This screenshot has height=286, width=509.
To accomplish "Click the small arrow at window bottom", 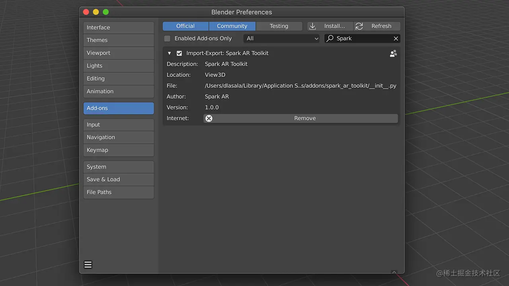I will [394, 272].
